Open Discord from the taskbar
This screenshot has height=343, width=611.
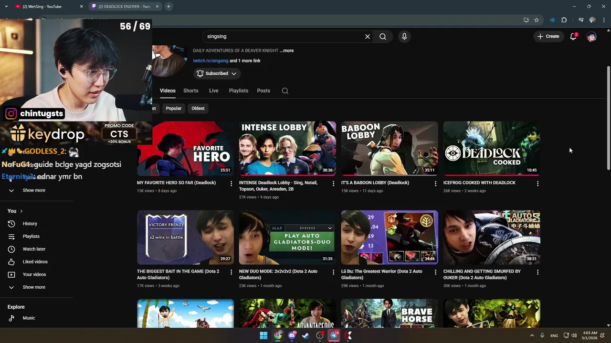[292, 335]
